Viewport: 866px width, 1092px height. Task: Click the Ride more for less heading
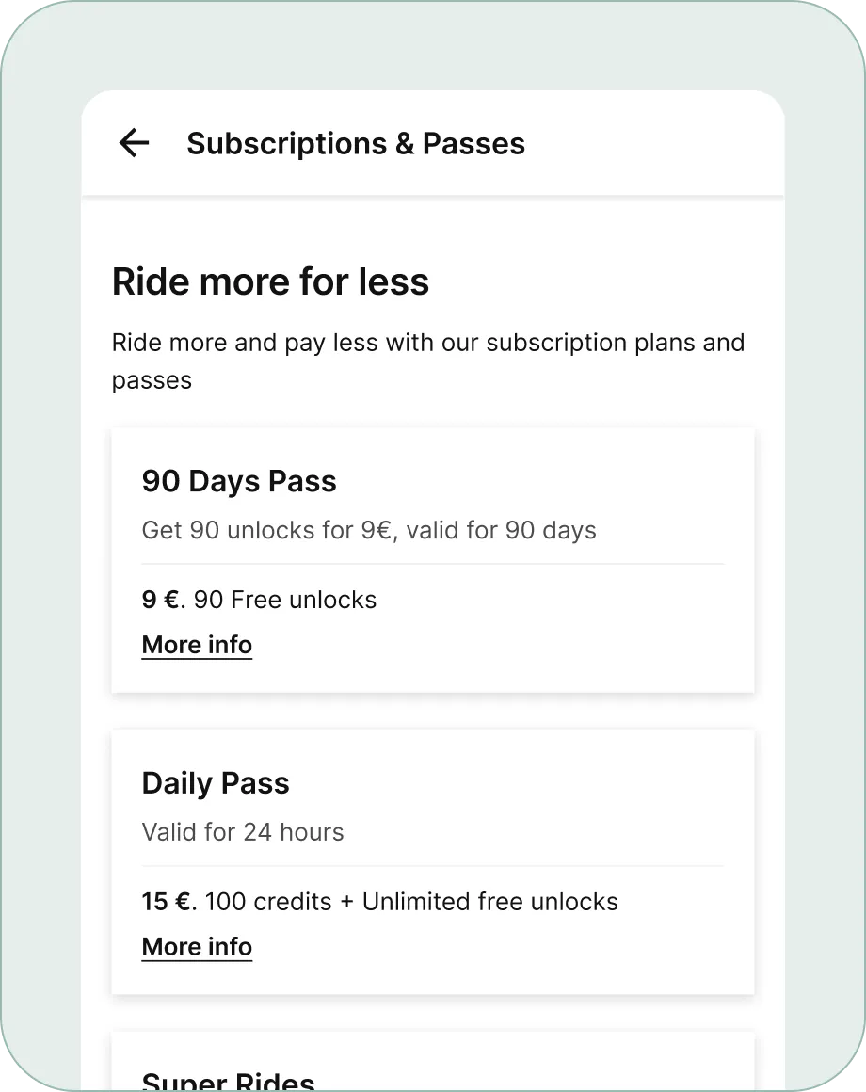pyautogui.click(x=270, y=281)
